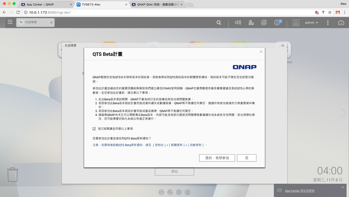Go back in the browser
The width and height of the screenshot is (349, 197).
[4, 12]
